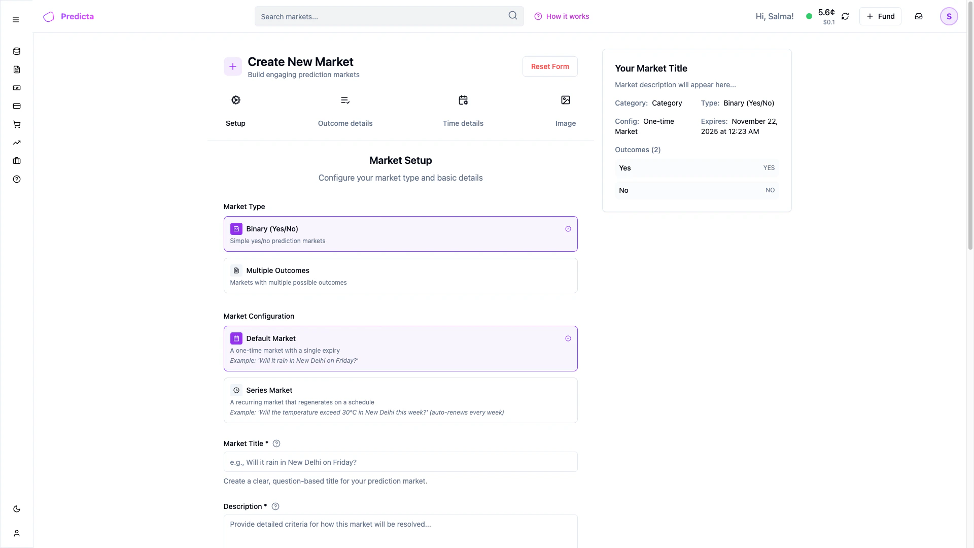Open the Salma profile avatar menu
The width and height of the screenshot is (974, 548).
pos(949,16)
